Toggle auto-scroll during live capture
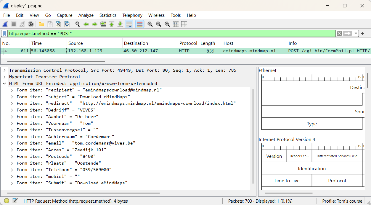Viewport: 371px width, 205px height. pyautogui.click(x=129, y=24)
